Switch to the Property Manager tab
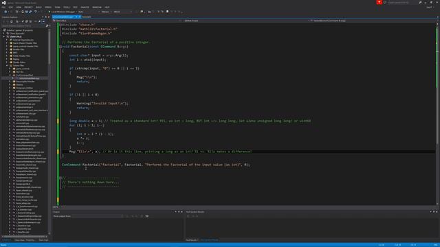Screen dimensions: 440x247 click(31, 240)
